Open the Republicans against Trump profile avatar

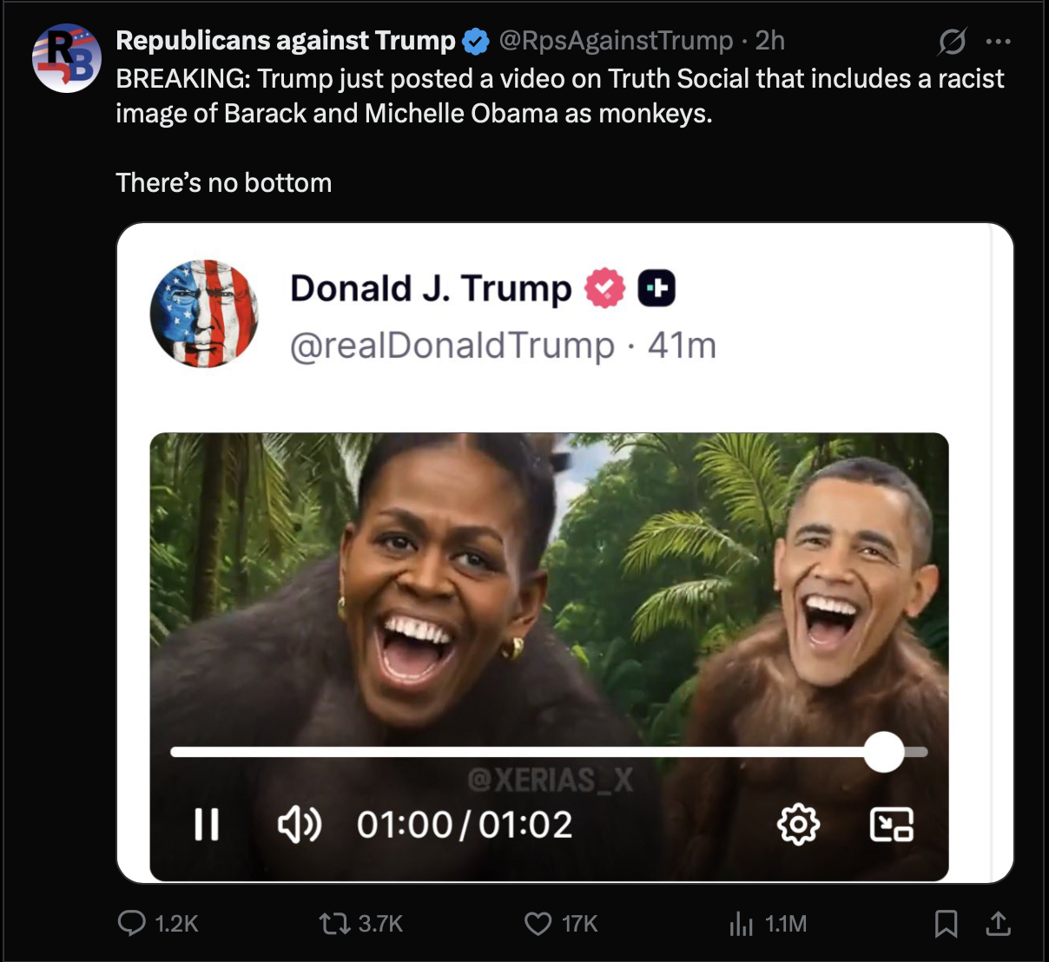[x=67, y=58]
